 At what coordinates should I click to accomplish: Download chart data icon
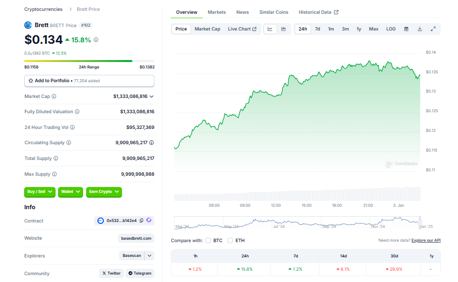pos(420,29)
